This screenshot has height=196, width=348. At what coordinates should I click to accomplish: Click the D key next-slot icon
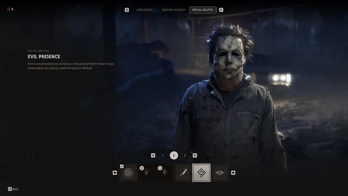coord(195,155)
